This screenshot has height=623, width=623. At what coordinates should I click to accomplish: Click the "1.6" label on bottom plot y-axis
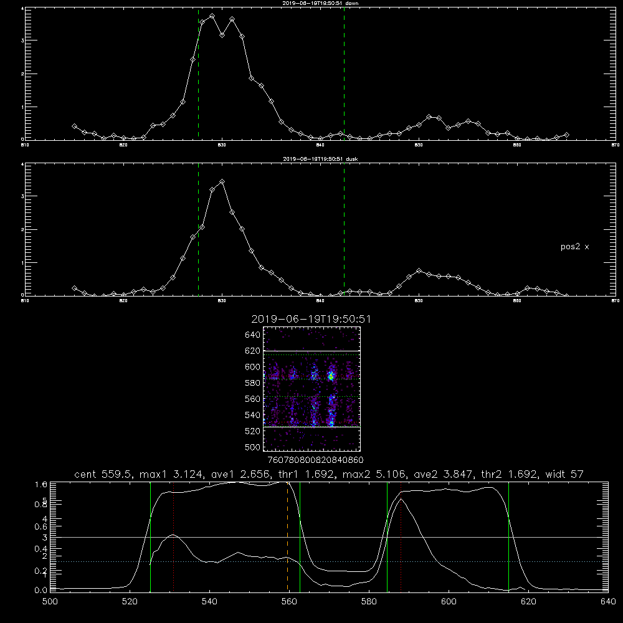pos(41,484)
